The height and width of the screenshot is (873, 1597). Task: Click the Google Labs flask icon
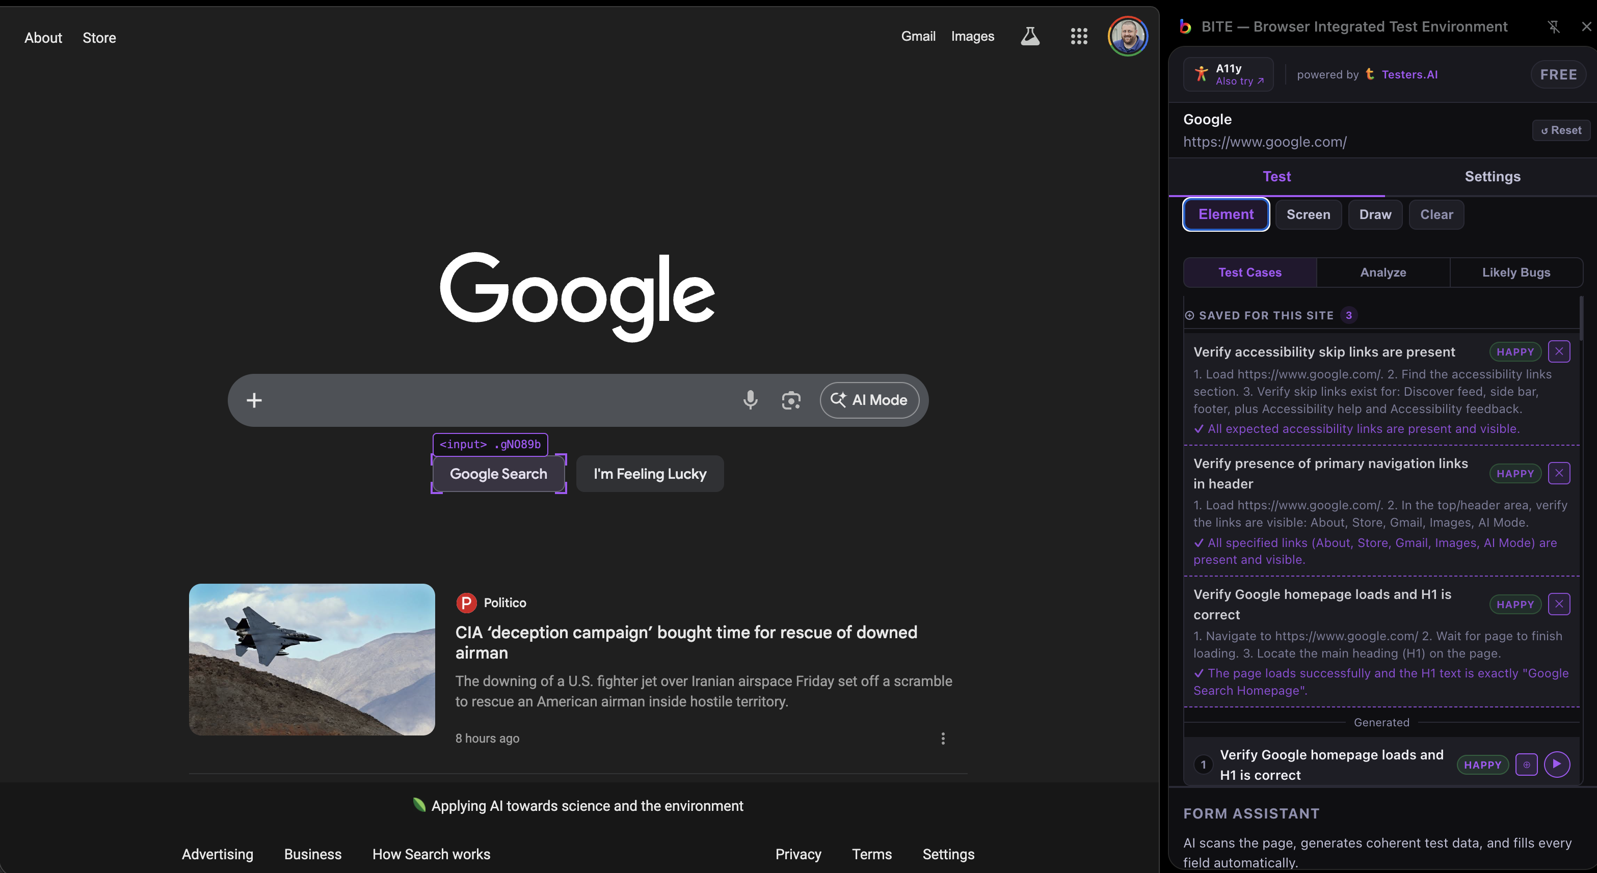click(1030, 36)
